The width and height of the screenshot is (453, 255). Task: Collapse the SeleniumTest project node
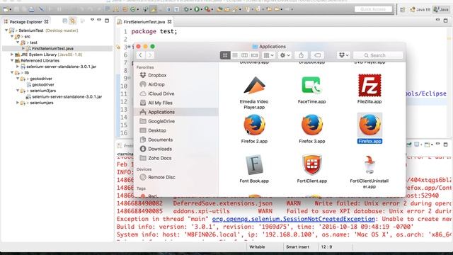(6, 30)
